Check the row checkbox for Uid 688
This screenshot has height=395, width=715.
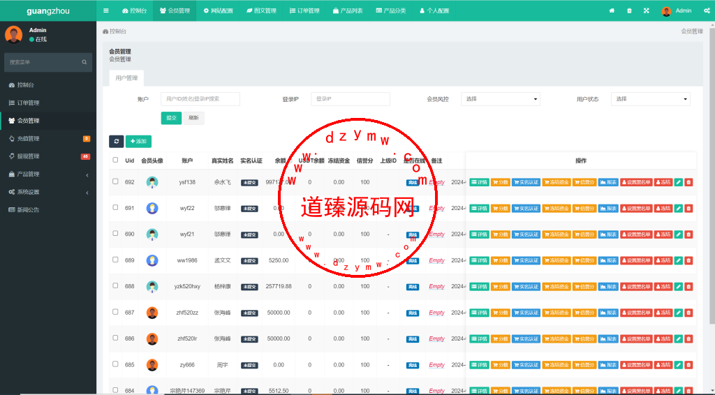(115, 285)
